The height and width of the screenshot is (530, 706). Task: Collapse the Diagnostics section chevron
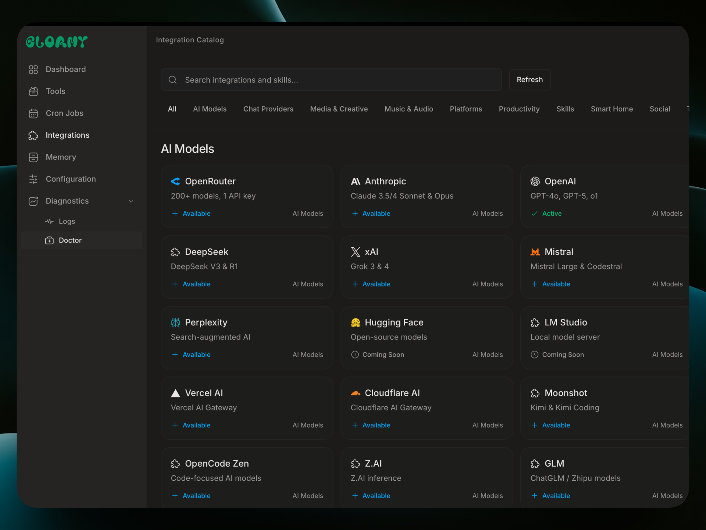pos(131,201)
